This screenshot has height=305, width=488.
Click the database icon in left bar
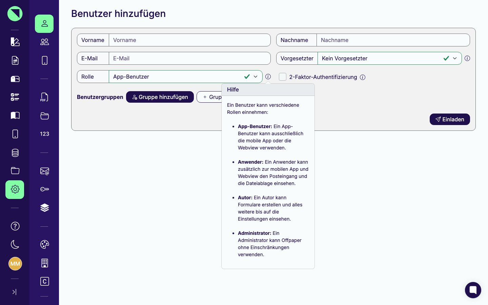point(15,152)
